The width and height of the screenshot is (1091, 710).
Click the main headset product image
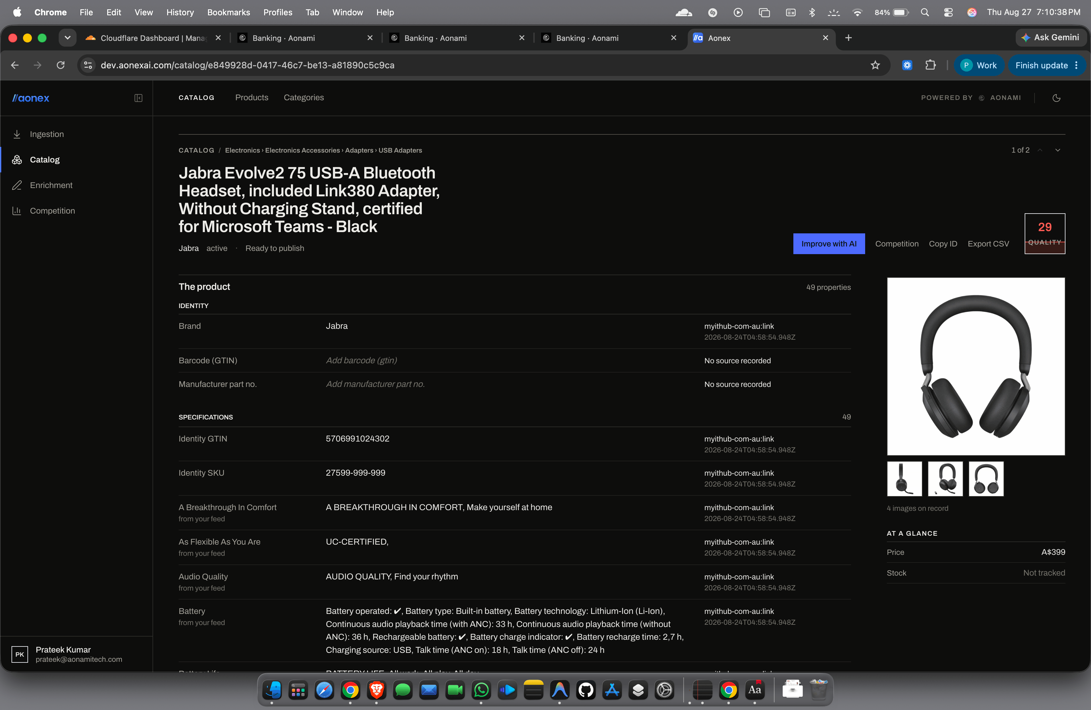tap(976, 366)
